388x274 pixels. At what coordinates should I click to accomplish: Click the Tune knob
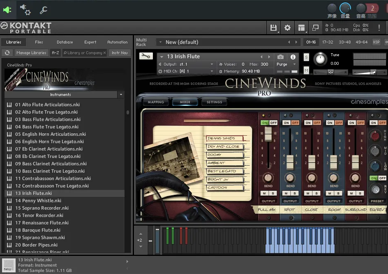[320, 59]
